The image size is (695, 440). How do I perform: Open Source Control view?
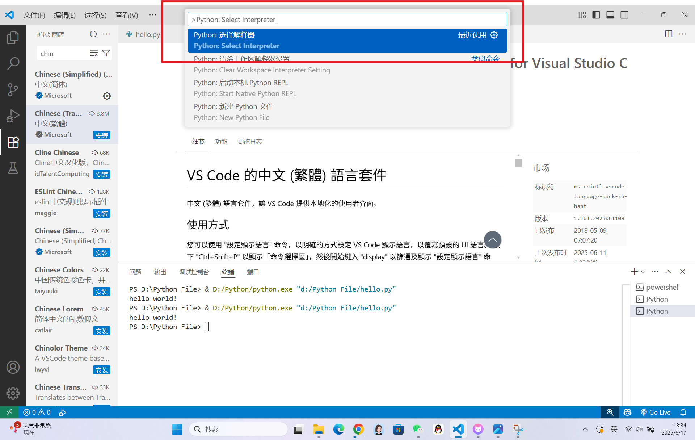[13, 89]
